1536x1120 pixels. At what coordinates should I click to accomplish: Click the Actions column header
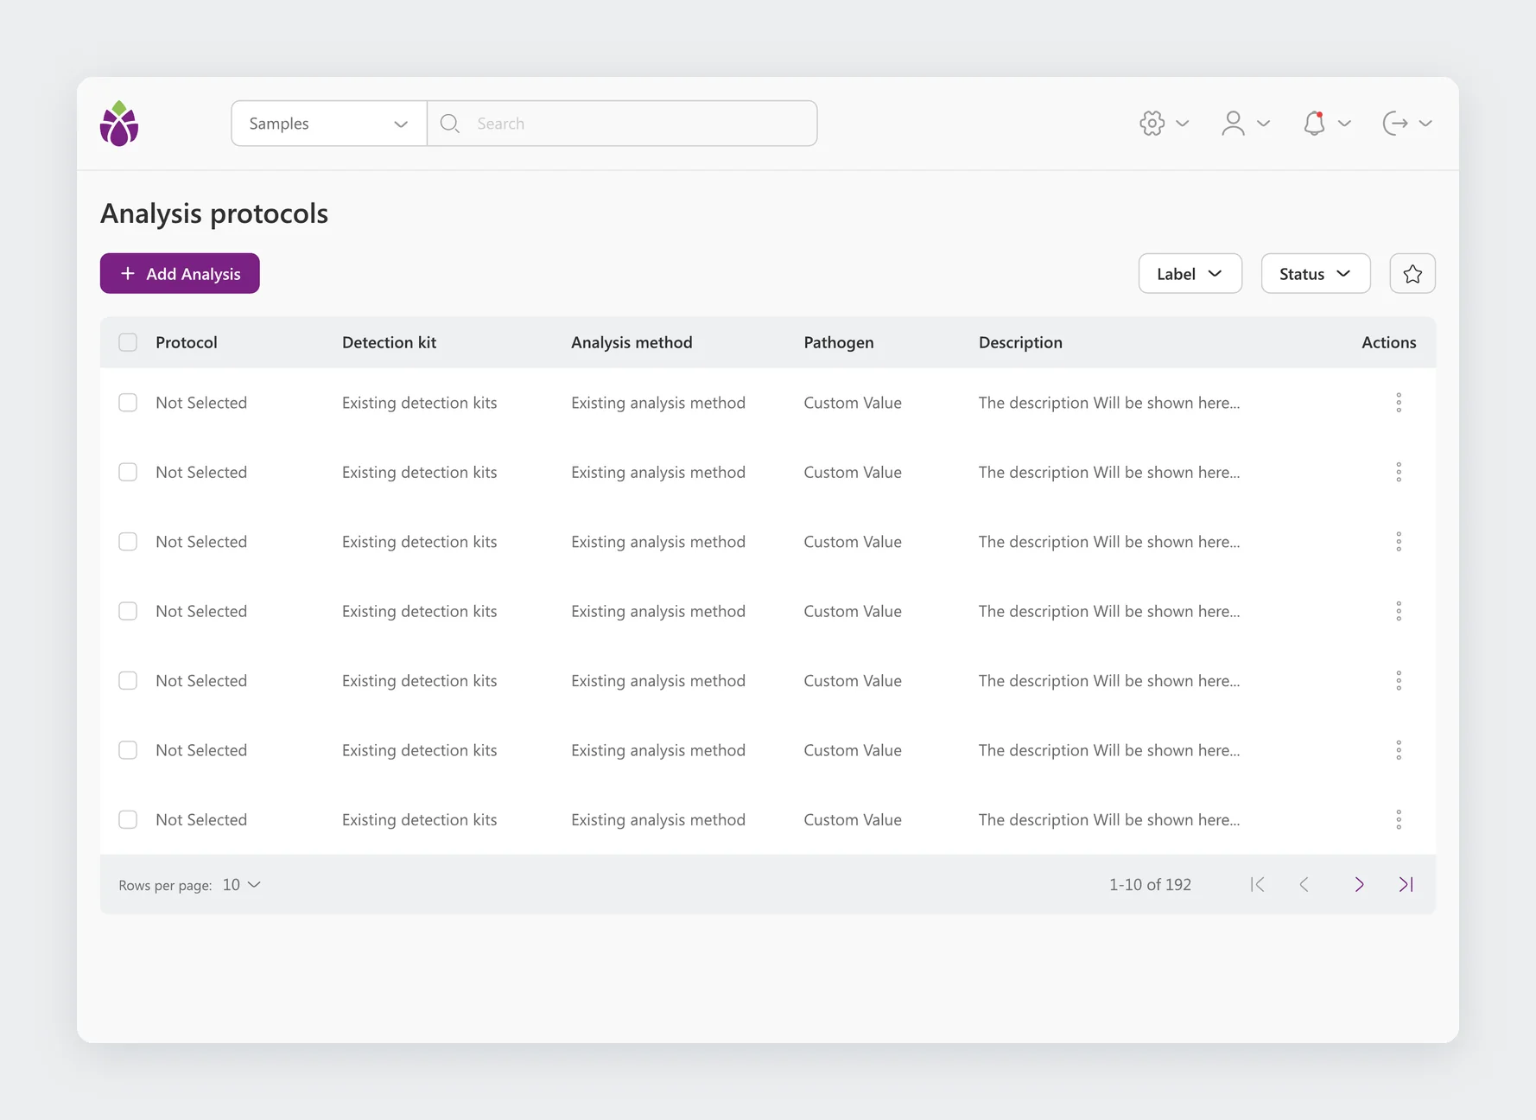[1389, 342]
